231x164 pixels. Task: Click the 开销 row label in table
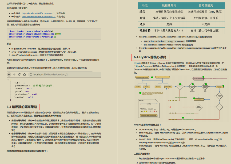142,18
